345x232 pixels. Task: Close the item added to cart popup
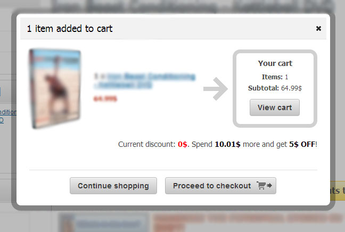pos(318,28)
